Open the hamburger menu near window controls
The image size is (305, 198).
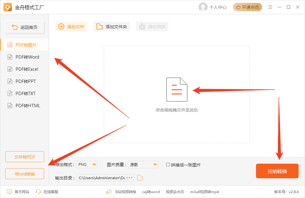(270, 7)
